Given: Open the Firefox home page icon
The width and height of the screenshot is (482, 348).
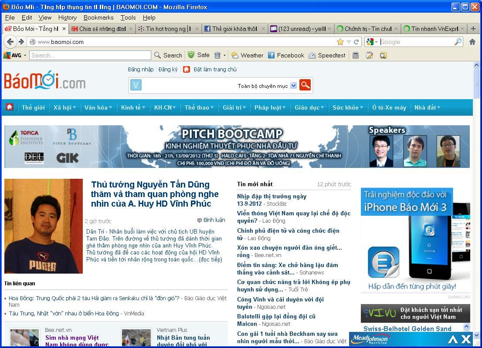Looking at the screenshot, I should [x=472, y=42].
